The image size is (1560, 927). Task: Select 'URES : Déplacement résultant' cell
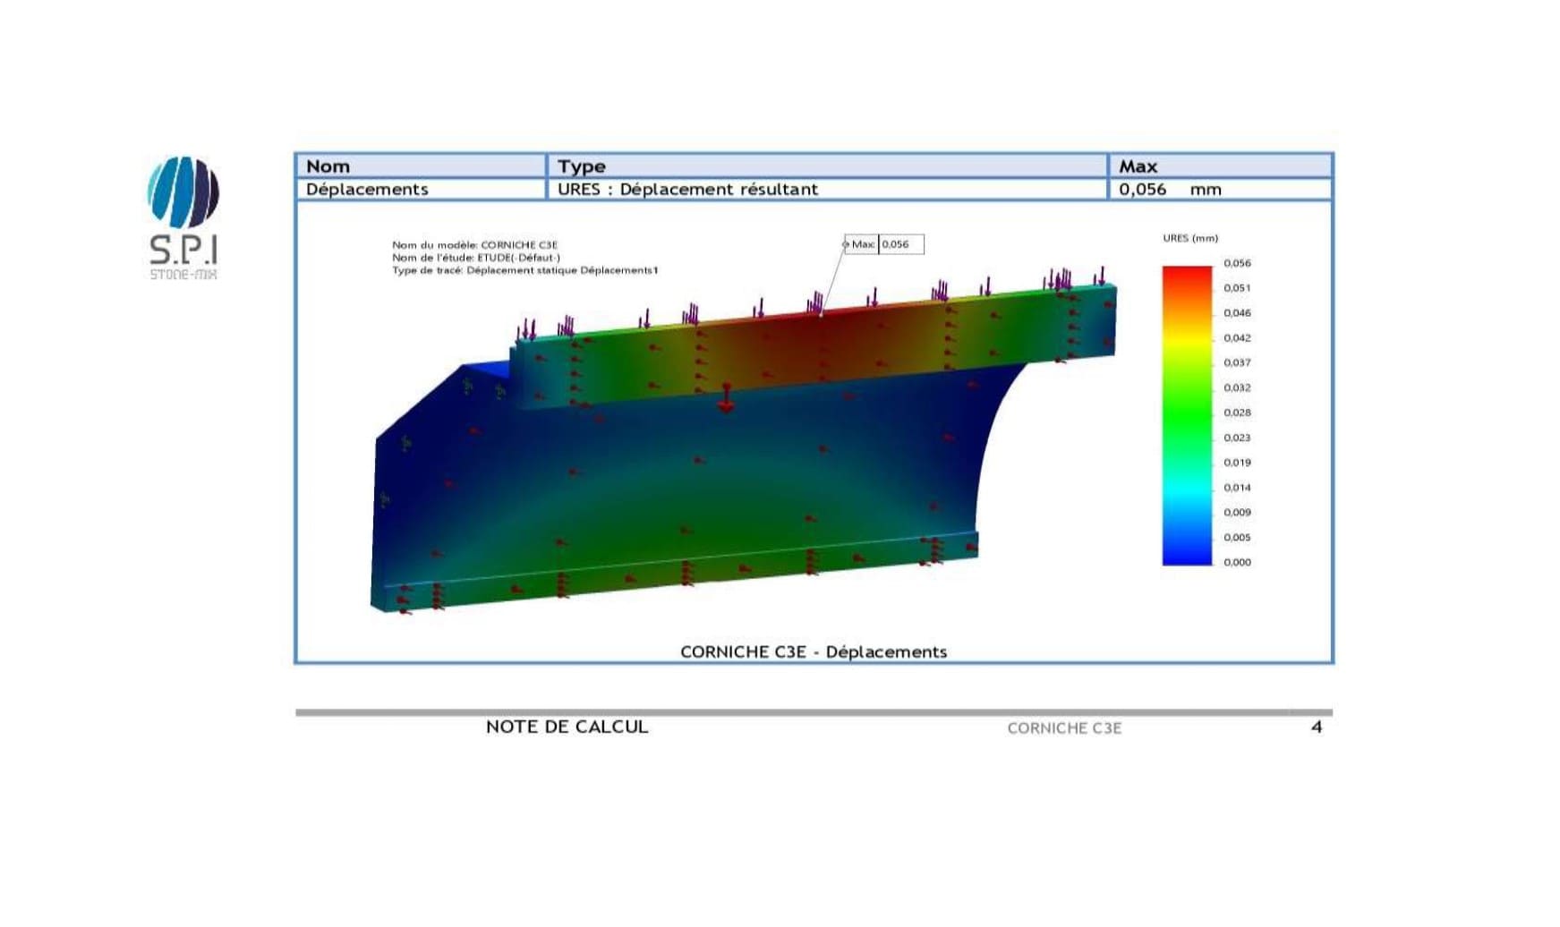click(x=827, y=189)
